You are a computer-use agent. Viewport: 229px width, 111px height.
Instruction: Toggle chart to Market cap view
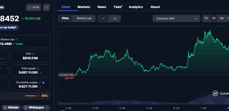pyautogui.click(x=84, y=18)
